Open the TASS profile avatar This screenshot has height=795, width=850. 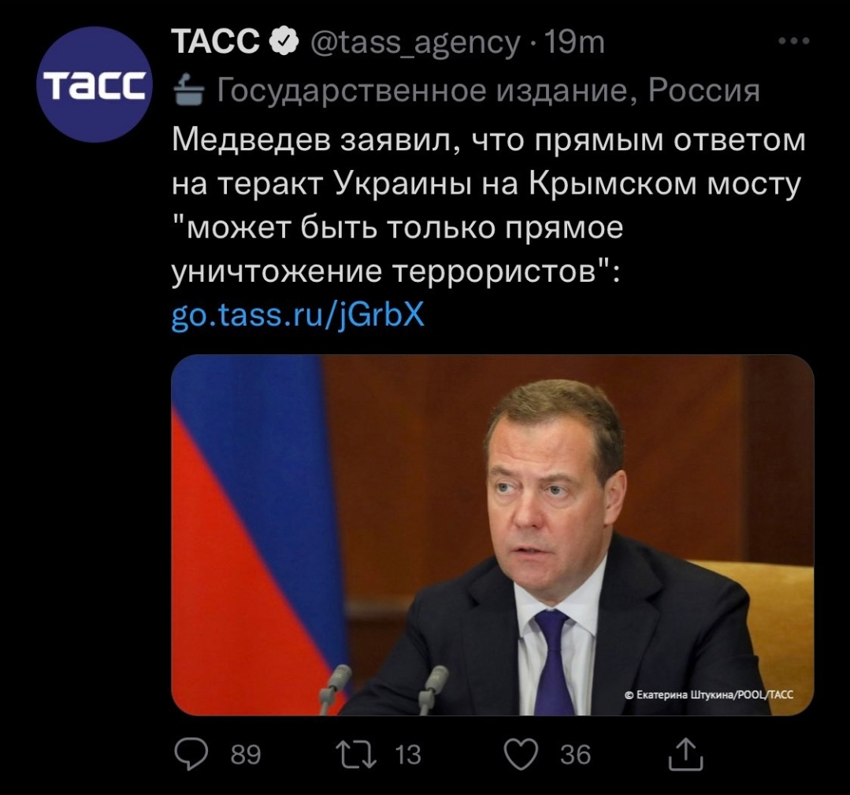click(x=95, y=85)
